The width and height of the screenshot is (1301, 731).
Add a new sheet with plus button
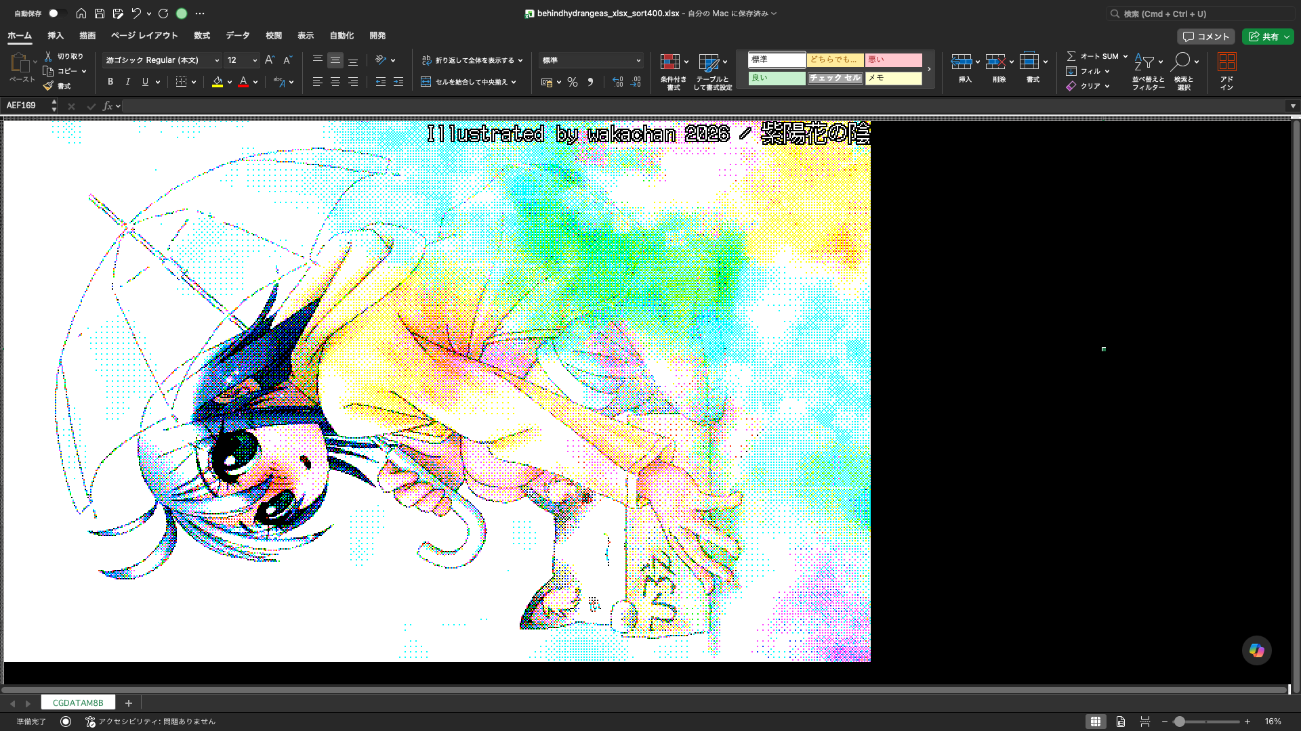click(129, 703)
